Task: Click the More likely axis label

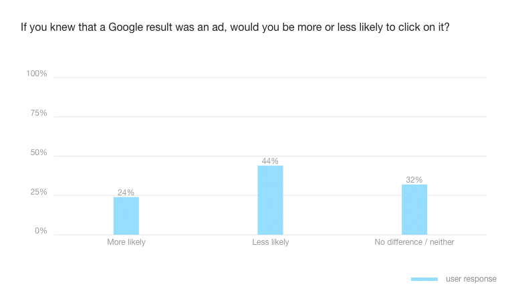Action: pyautogui.click(x=126, y=242)
